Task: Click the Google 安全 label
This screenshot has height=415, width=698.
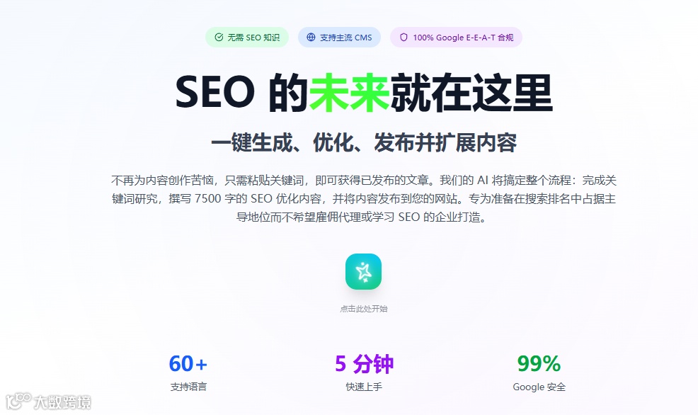Action: [x=539, y=387]
